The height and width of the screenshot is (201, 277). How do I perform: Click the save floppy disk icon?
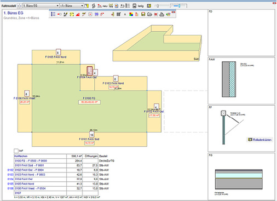(x=143, y=14)
